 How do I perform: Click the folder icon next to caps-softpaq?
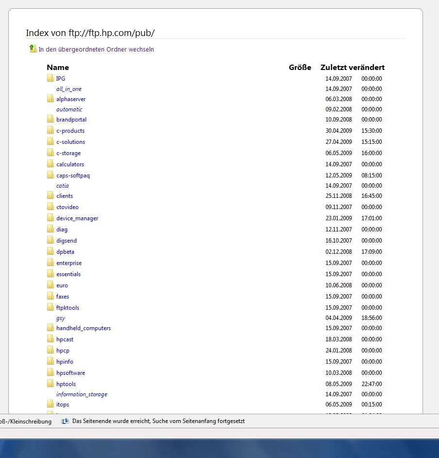pyautogui.click(x=51, y=175)
